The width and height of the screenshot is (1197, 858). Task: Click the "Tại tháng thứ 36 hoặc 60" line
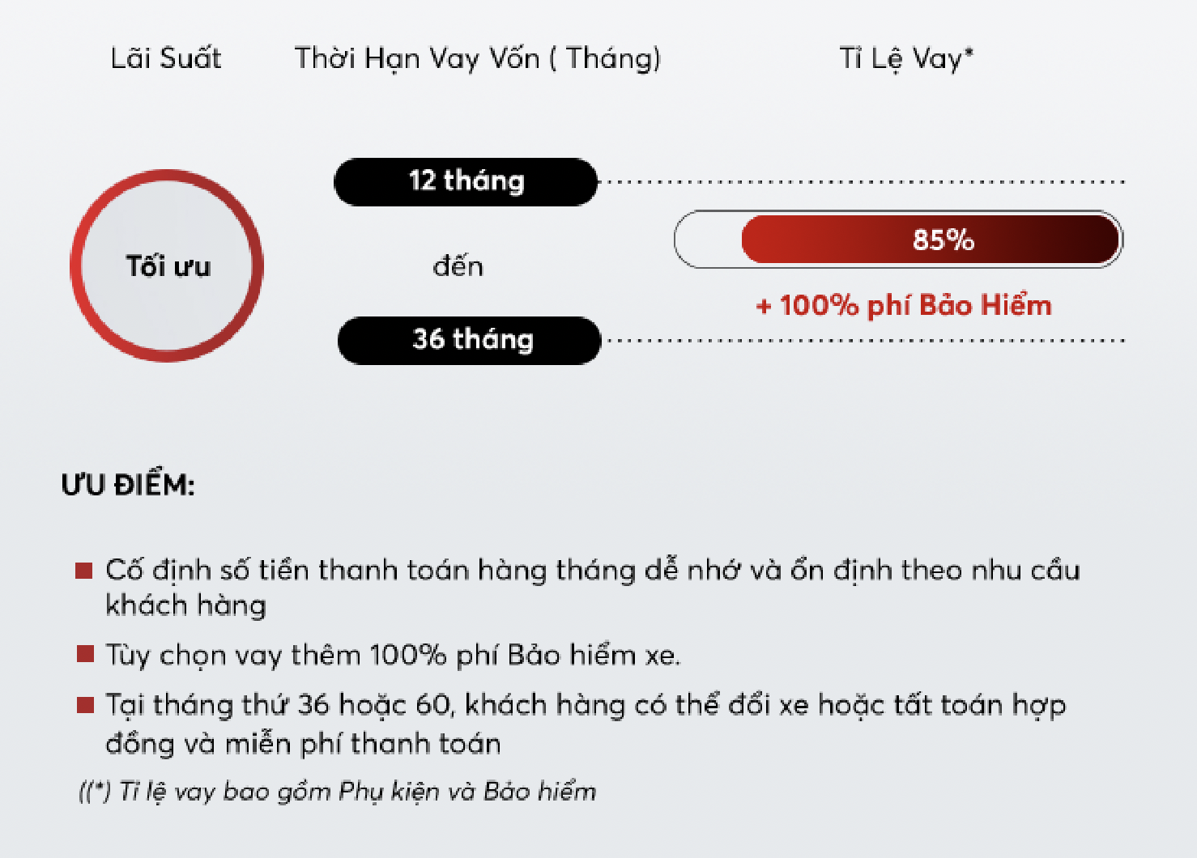tap(585, 705)
